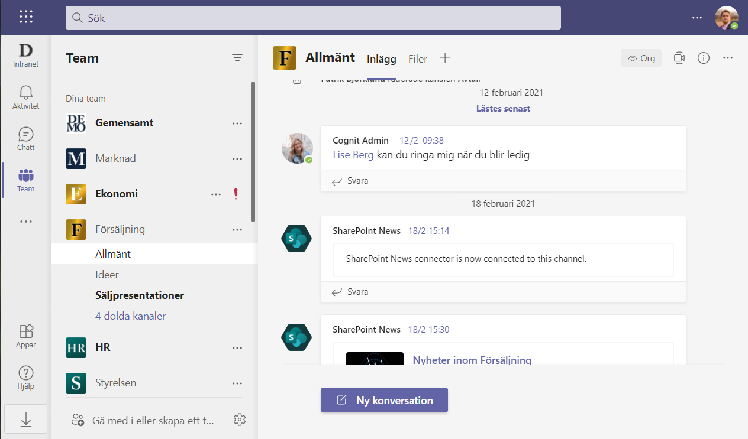Click the Ny konversation button
This screenshot has width=748, height=439.
pos(384,400)
